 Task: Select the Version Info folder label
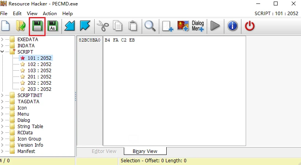pyautogui.click(x=30, y=145)
